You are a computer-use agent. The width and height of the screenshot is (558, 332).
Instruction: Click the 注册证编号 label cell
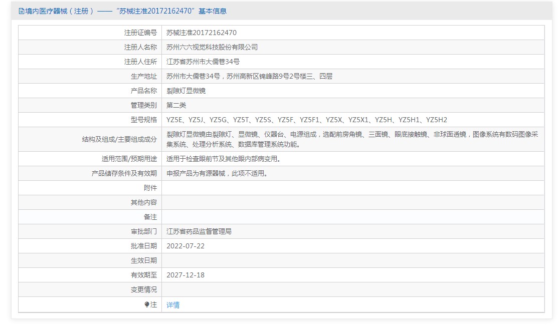pos(90,33)
